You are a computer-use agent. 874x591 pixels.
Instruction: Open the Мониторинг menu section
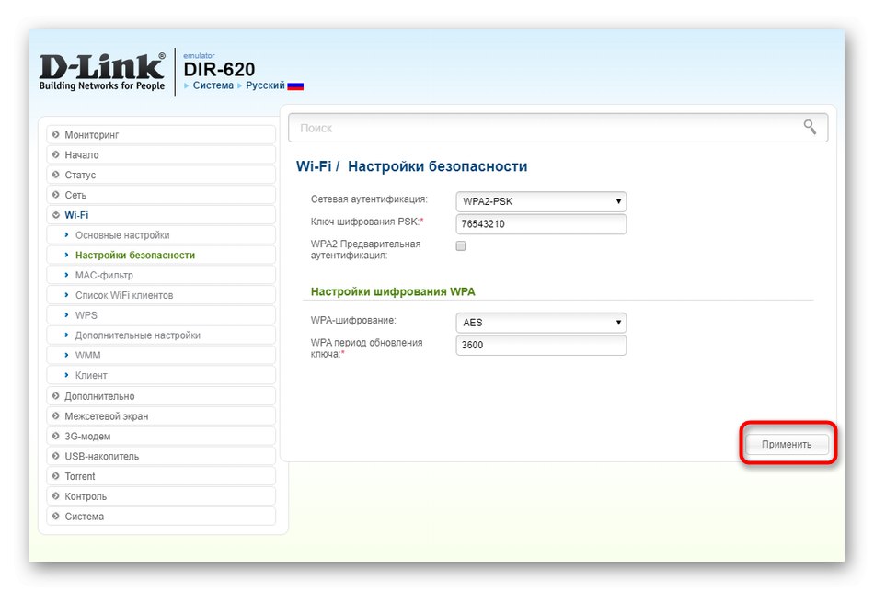click(x=161, y=135)
